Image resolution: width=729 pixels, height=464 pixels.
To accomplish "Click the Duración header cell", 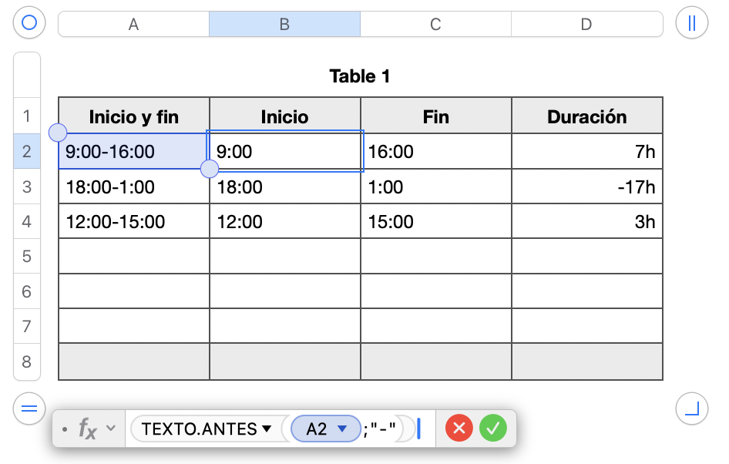I will (586, 116).
